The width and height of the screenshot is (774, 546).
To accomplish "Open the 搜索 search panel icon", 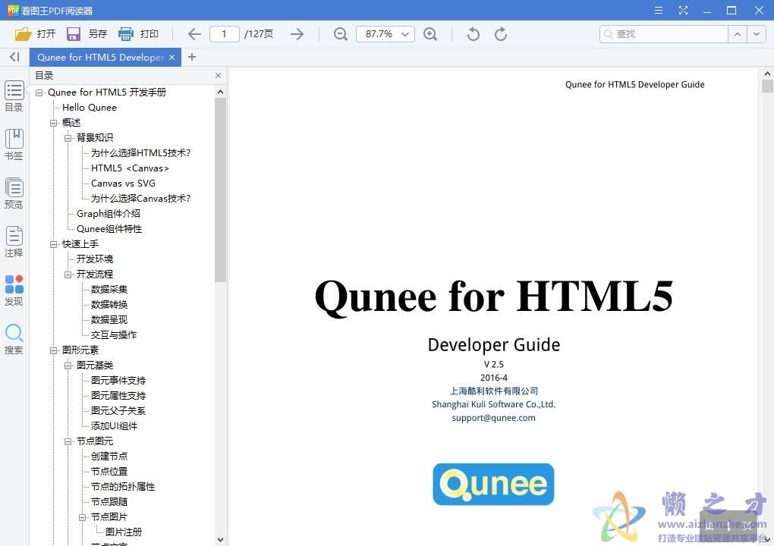I will [x=14, y=334].
